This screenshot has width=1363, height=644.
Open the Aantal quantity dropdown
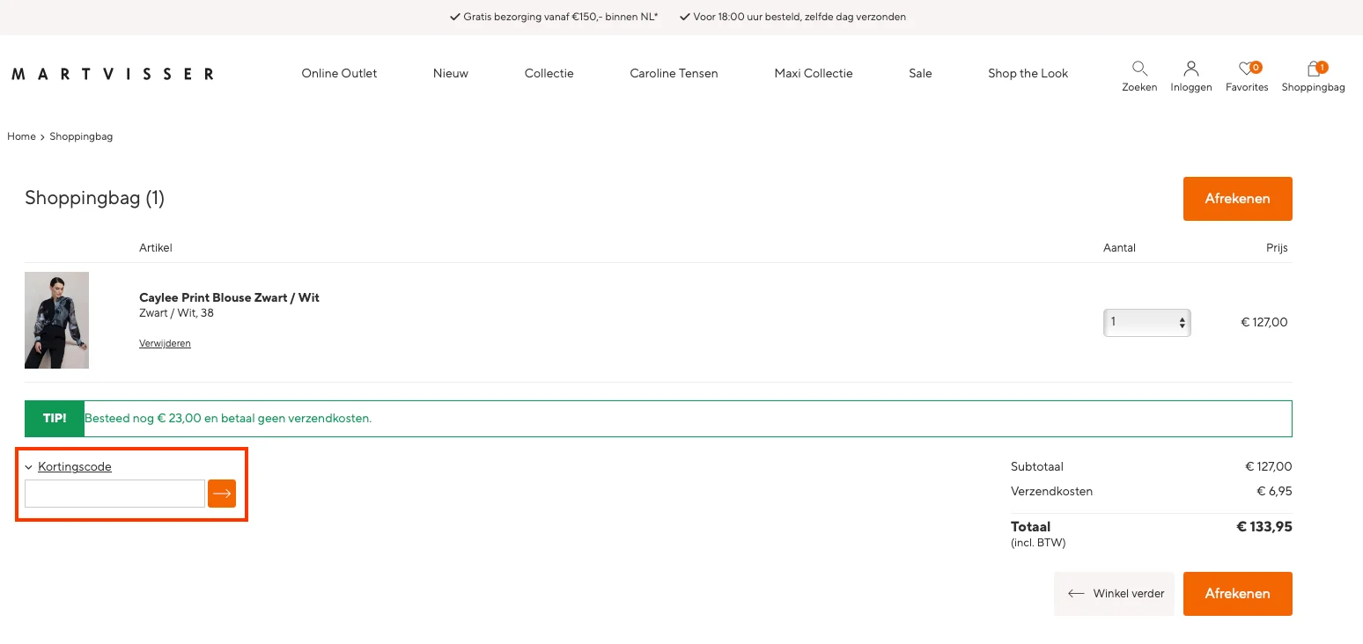[1146, 323]
